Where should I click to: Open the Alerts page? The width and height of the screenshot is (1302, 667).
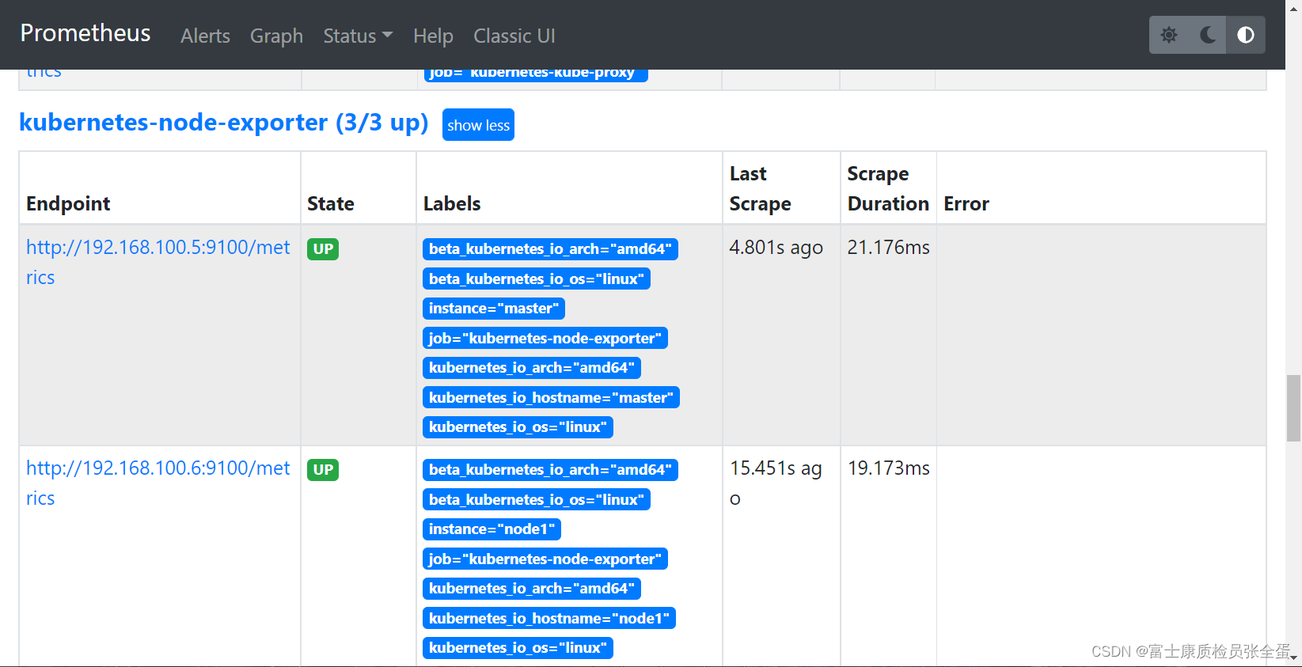coord(205,36)
